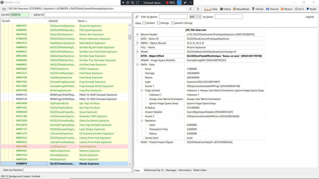
Task: Expand the Model row
Action: point(137,52)
